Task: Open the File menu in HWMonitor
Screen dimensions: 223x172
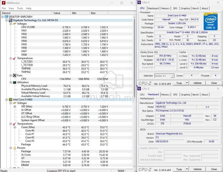Action: click(x=4, y=8)
